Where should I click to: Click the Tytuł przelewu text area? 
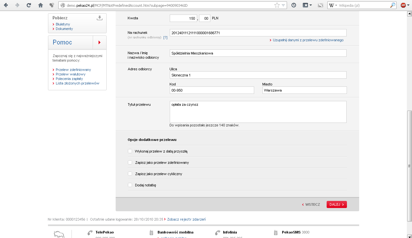258,112
